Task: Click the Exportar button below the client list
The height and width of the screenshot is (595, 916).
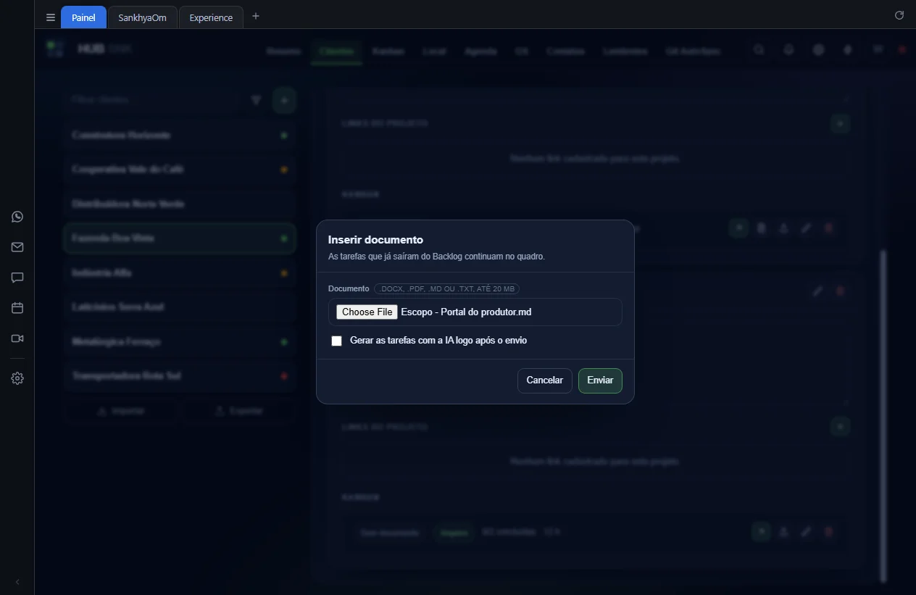Action: [x=239, y=411]
